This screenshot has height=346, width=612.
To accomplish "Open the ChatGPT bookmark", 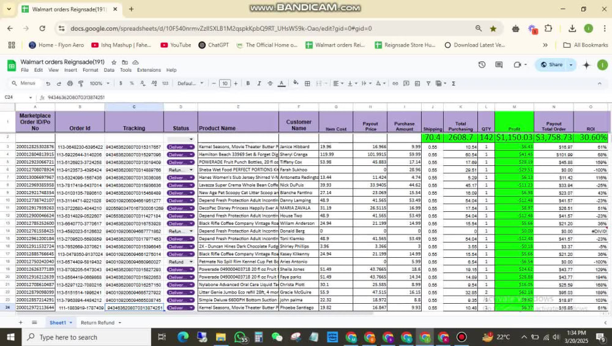I will pyautogui.click(x=214, y=45).
